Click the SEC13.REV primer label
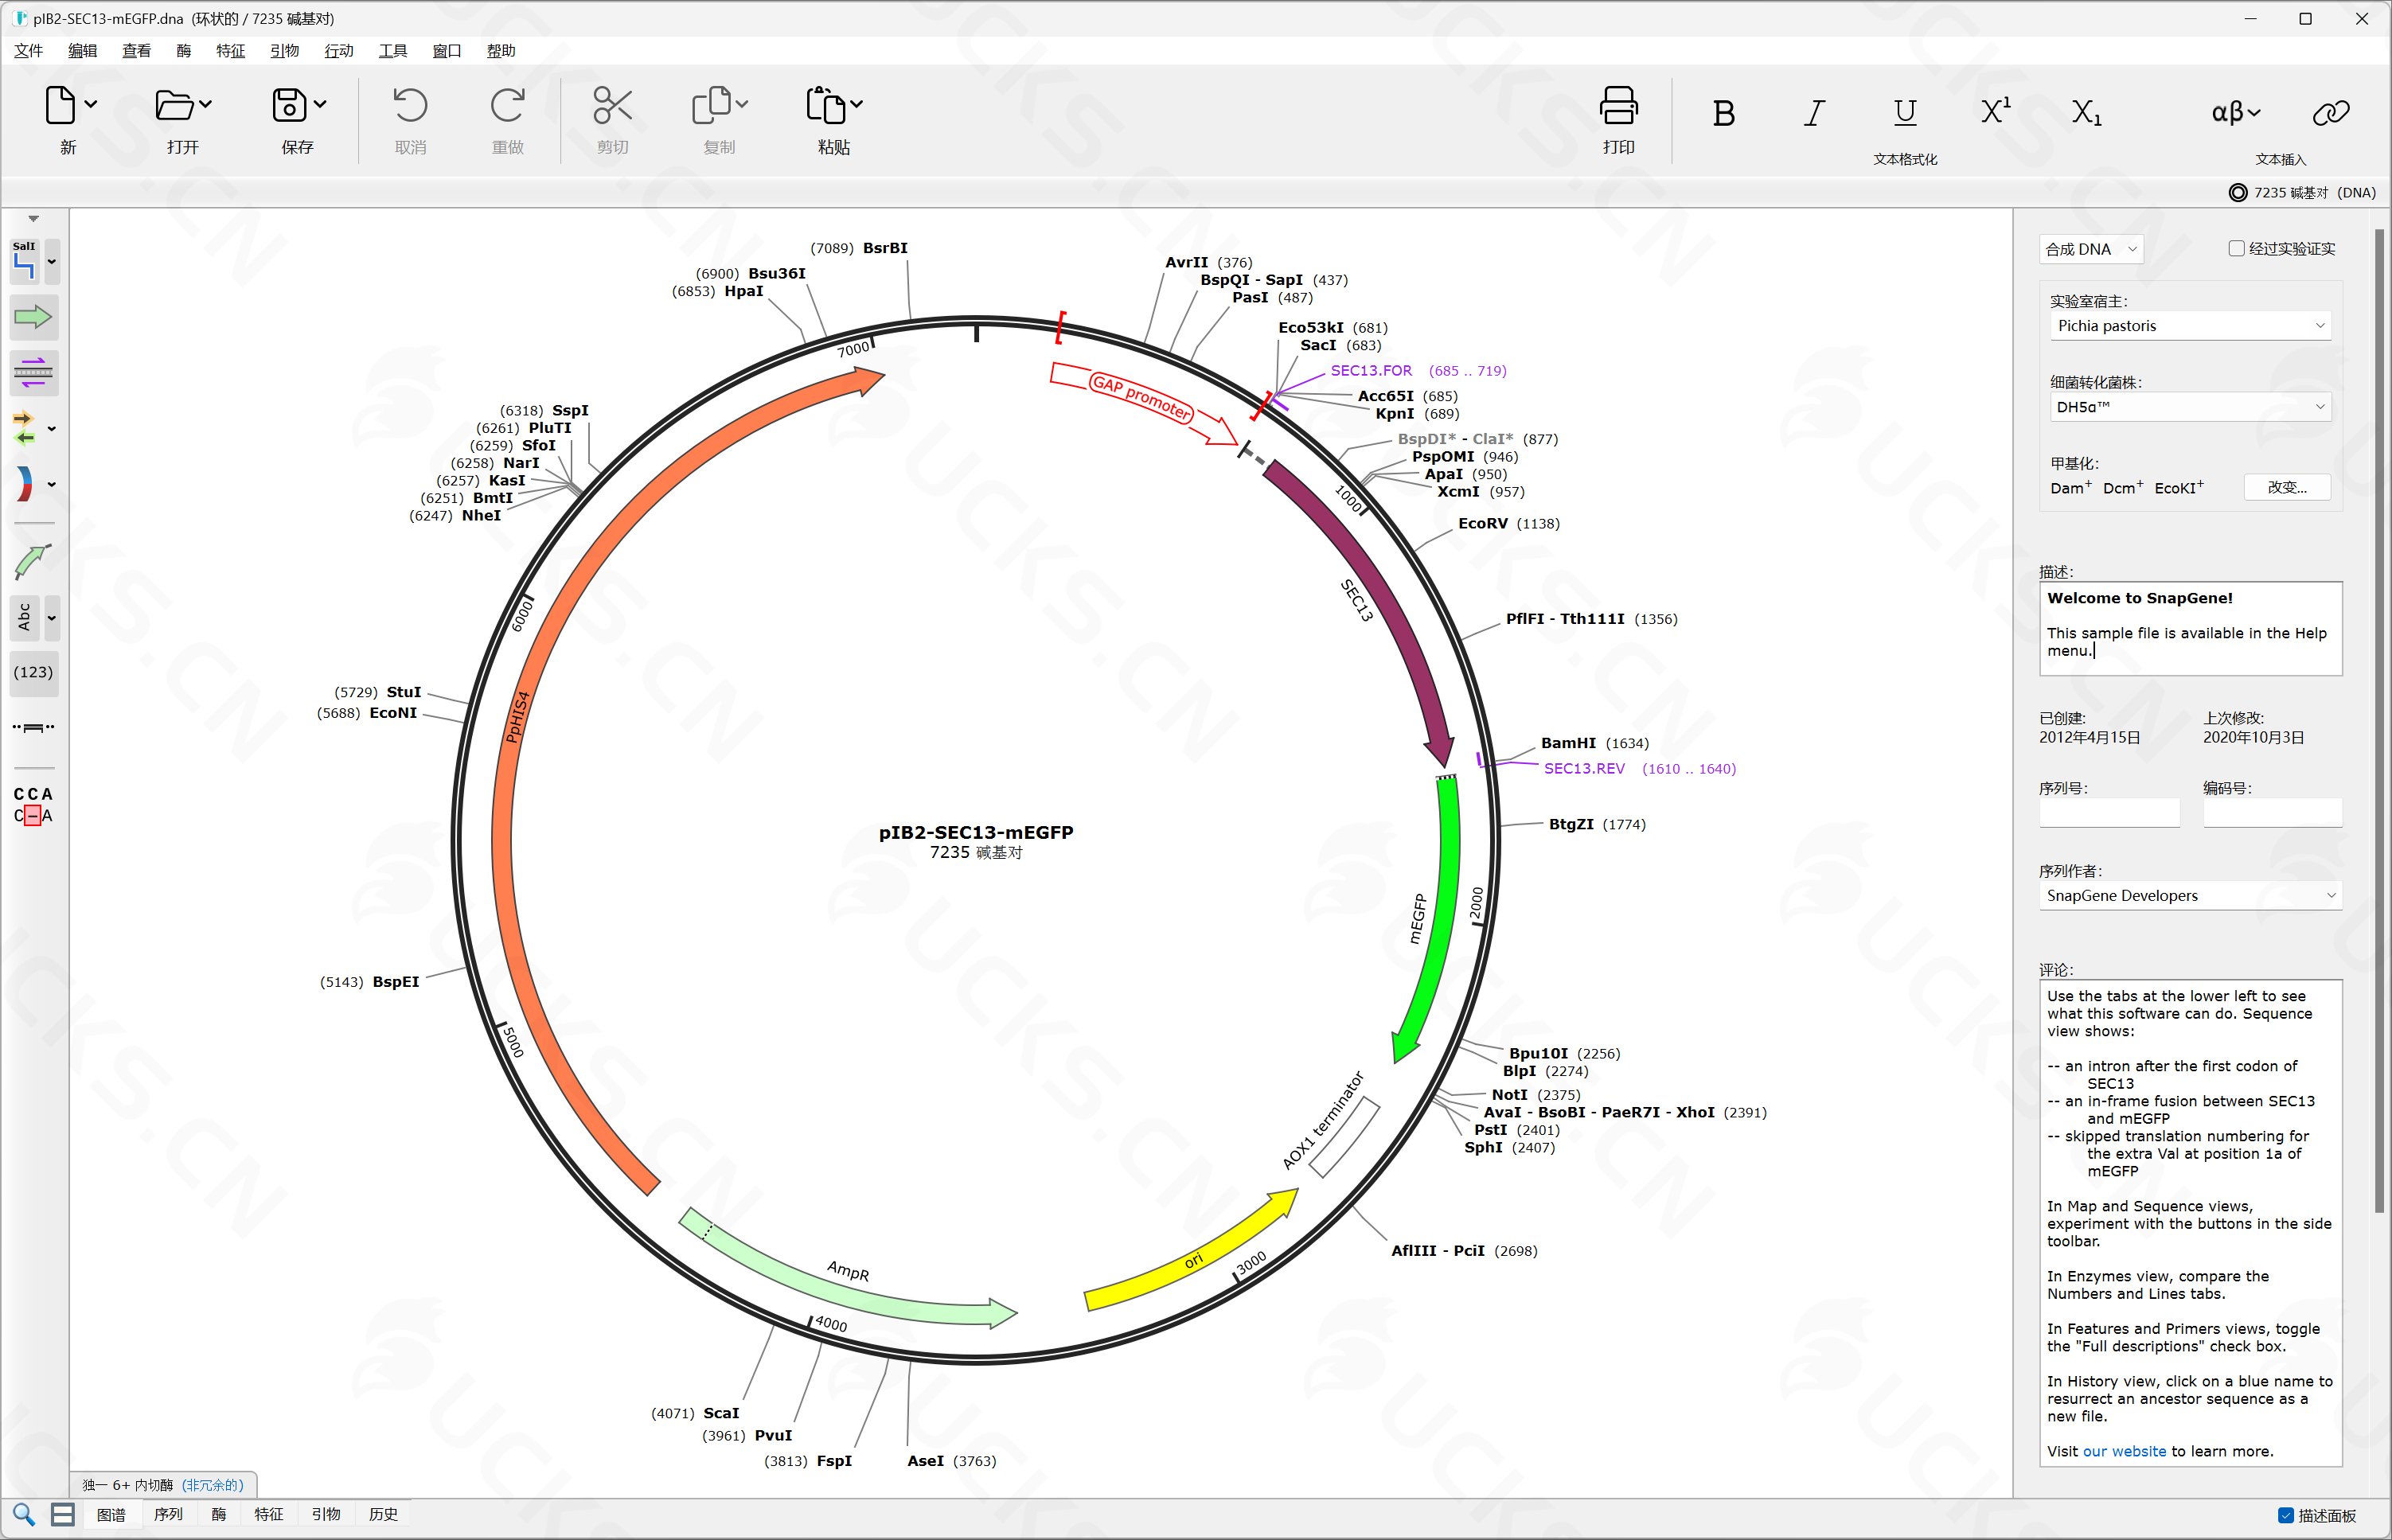This screenshot has width=2392, height=1540. tap(1584, 768)
